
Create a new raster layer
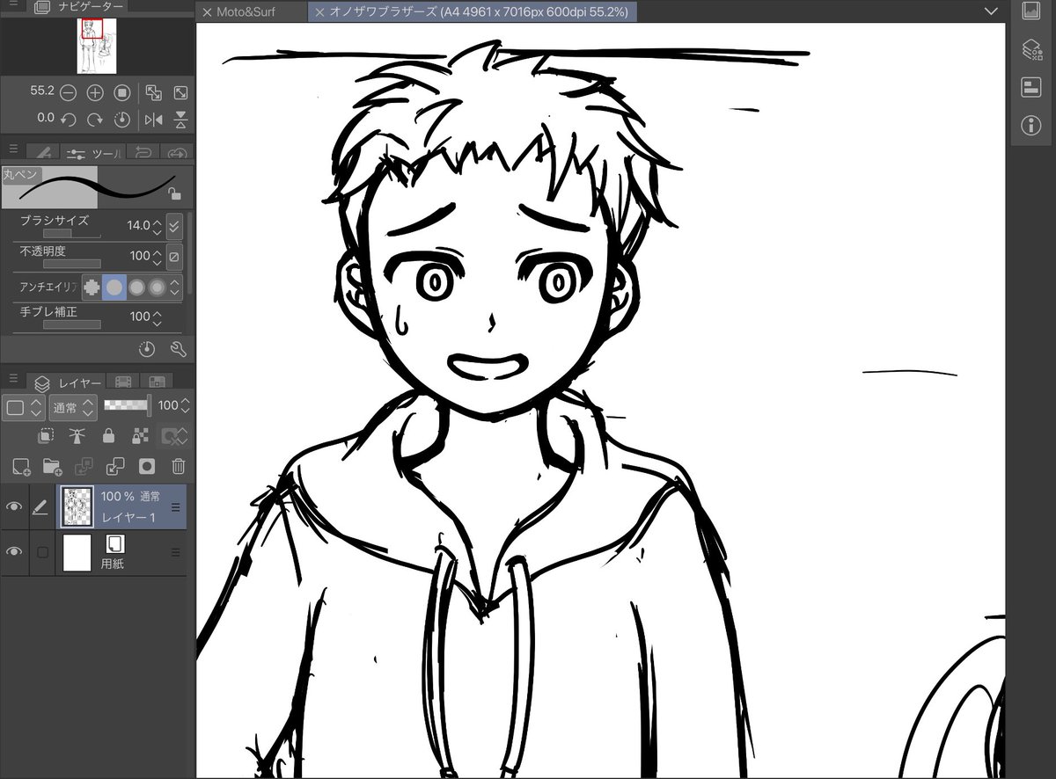[x=21, y=465]
